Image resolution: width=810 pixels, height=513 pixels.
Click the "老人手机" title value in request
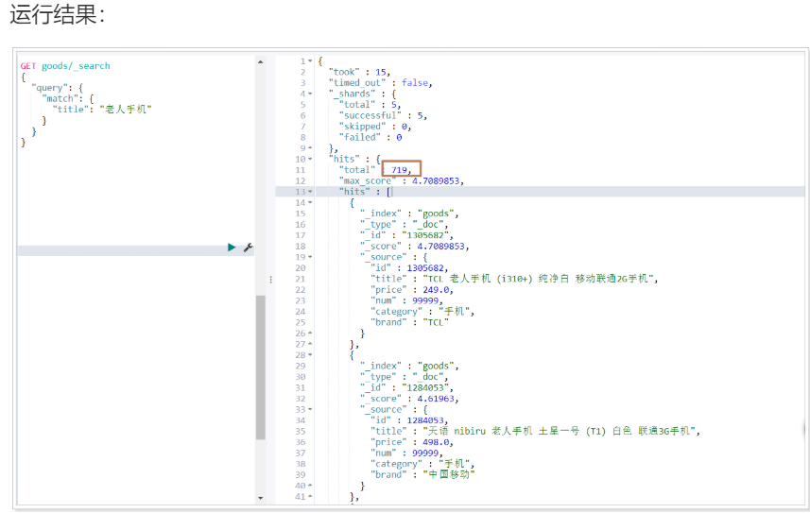(x=126, y=110)
